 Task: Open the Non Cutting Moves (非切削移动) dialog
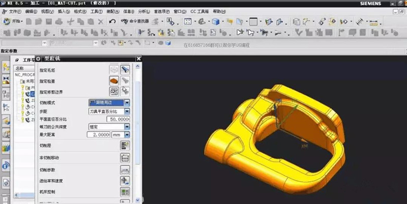pyautogui.click(x=125, y=157)
